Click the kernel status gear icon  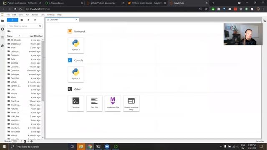32,141
